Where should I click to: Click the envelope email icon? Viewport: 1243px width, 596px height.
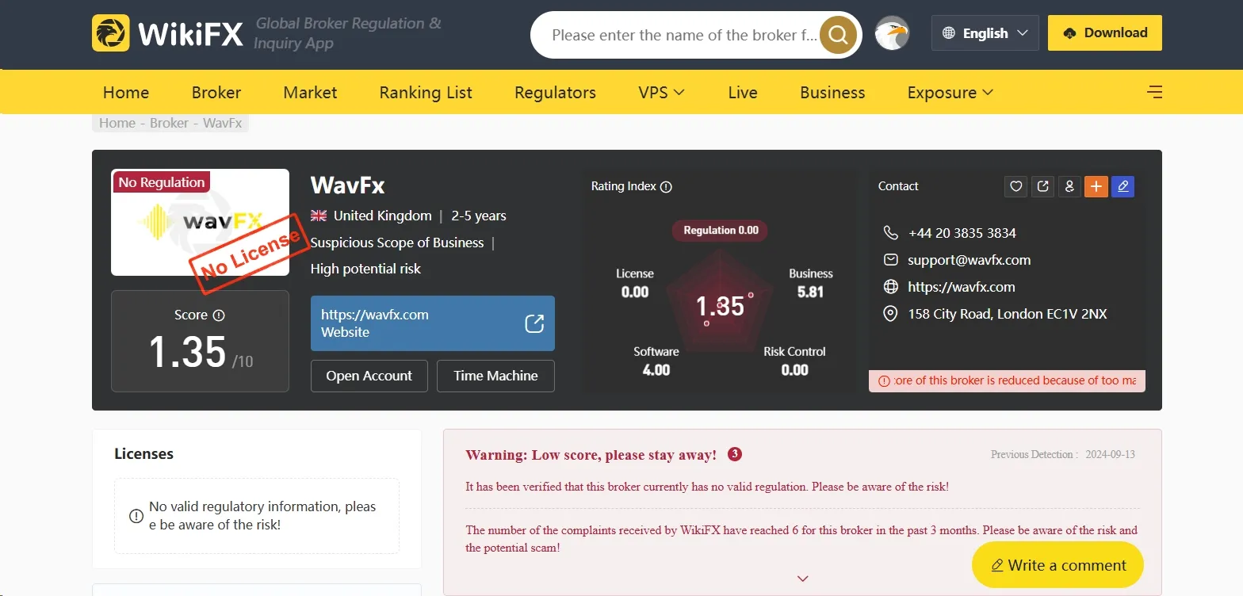pyautogui.click(x=891, y=260)
